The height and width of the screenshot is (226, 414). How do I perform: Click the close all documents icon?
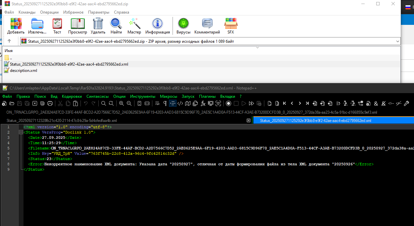click(x=42, y=103)
